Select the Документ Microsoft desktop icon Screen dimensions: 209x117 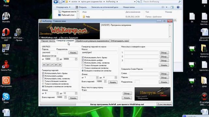[204, 35]
